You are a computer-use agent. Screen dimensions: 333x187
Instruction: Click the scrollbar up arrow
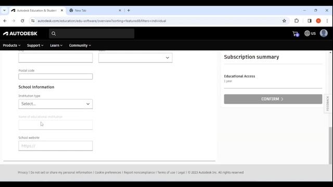330,52
